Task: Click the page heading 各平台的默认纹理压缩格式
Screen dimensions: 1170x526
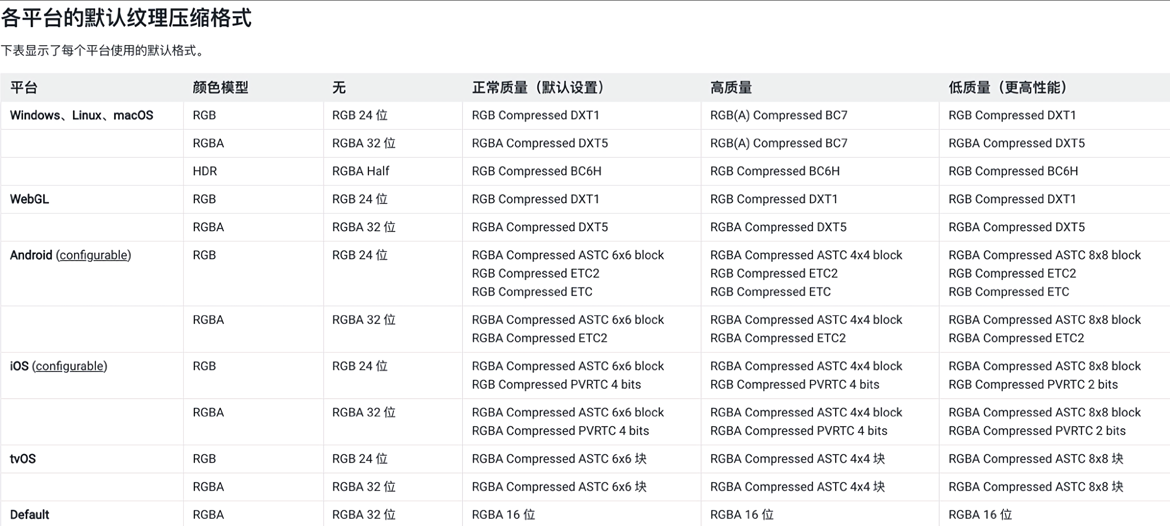Action: click(126, 18)
